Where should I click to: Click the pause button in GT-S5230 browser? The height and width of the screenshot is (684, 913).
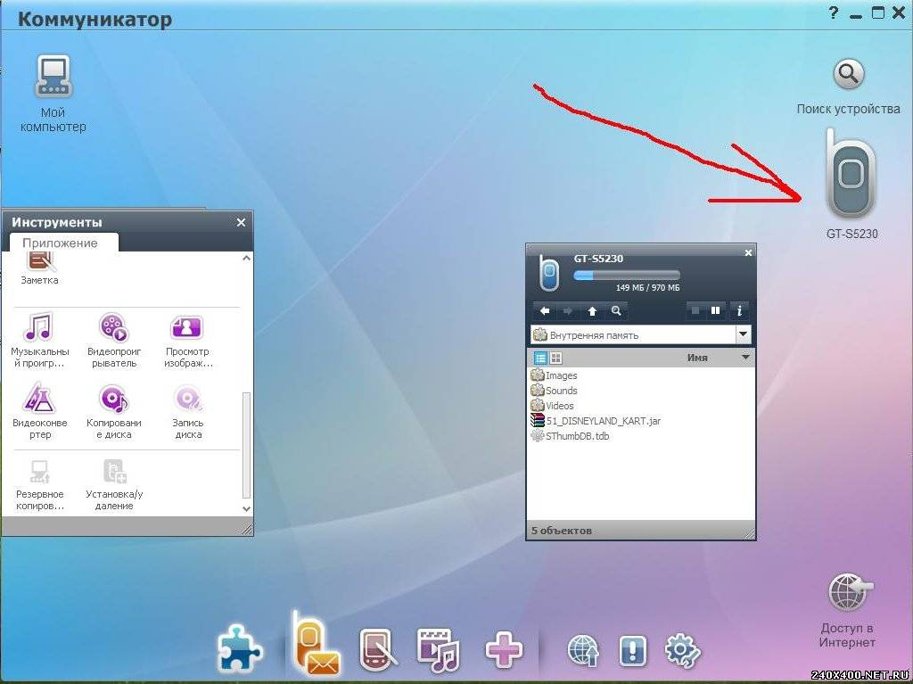(716, 311)
